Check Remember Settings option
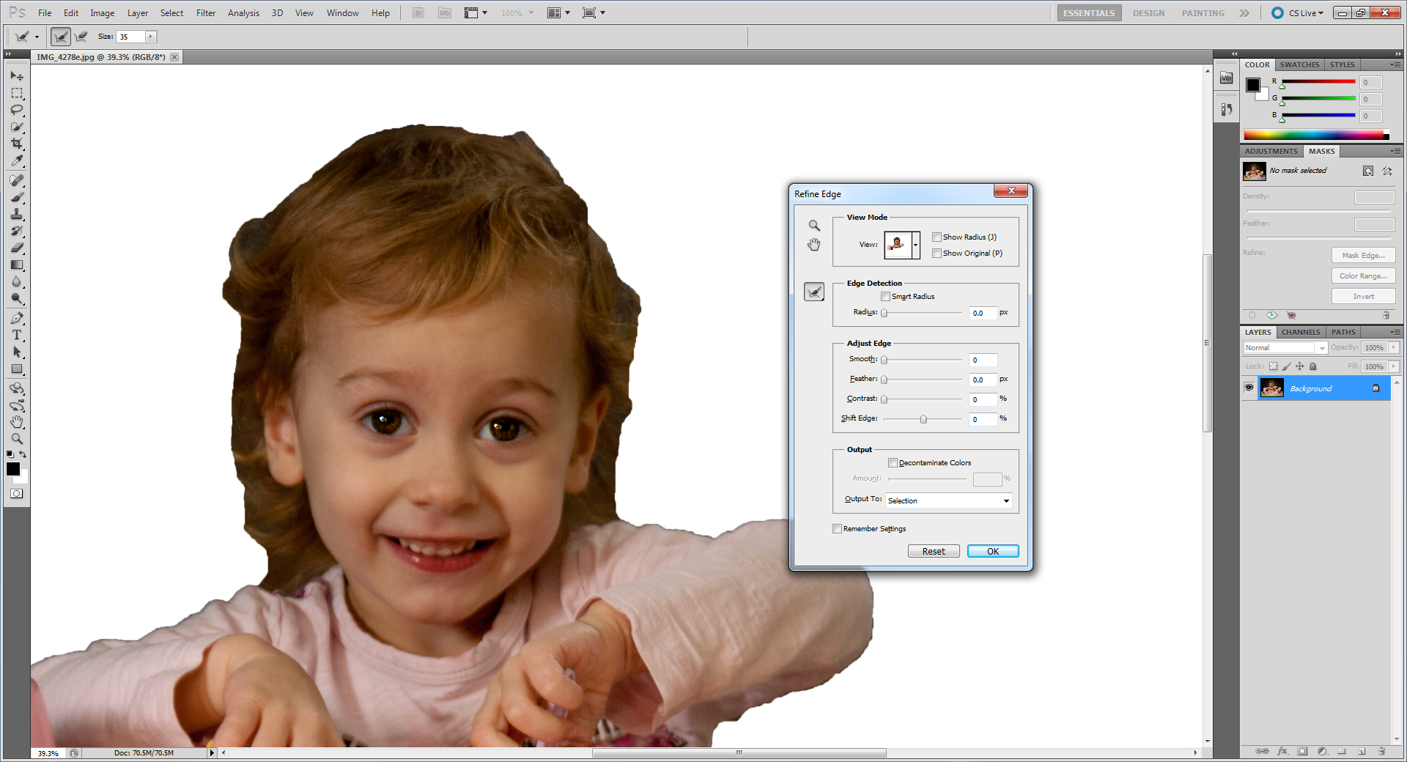Image resolution: width=1407 pixels, height=762 pixels. coord(837,528)
